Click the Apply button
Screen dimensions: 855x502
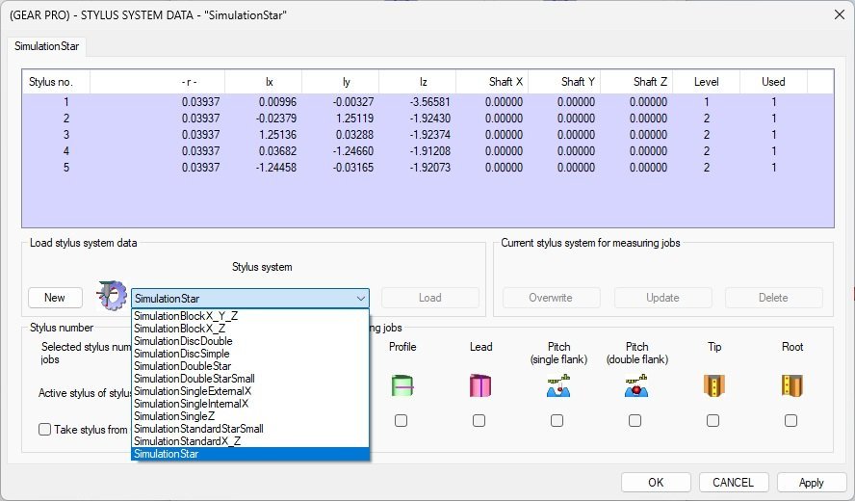pyautogui.click(x=811, y=482)
